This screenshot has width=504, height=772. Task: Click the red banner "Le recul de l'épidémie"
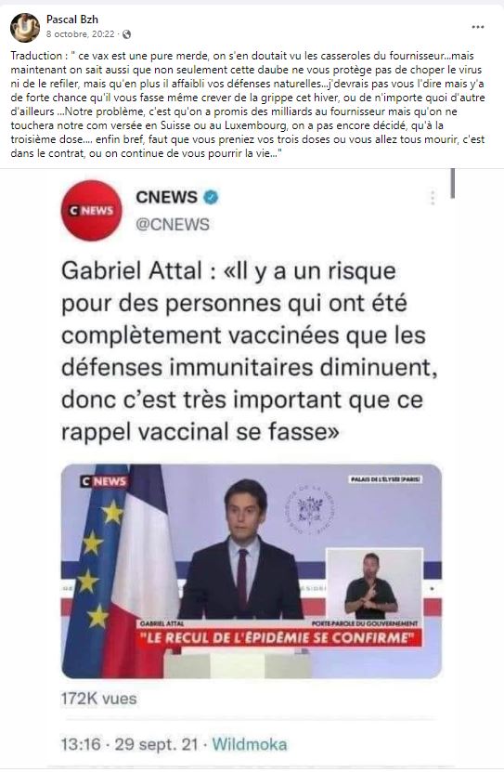click(x=278, y=637)
